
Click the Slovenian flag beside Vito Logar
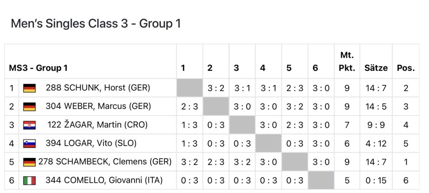point(29,143)
